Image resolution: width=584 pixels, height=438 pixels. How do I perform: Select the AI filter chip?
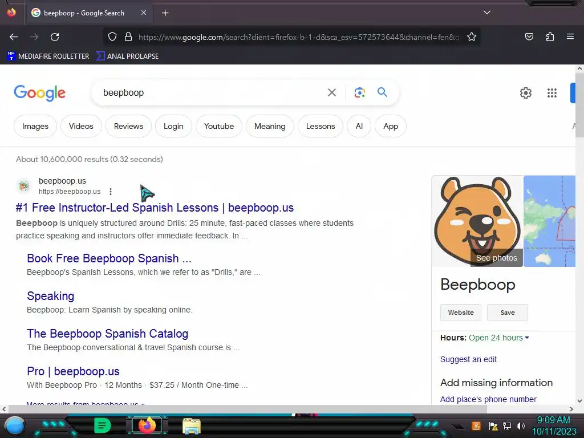coord(359,126)
